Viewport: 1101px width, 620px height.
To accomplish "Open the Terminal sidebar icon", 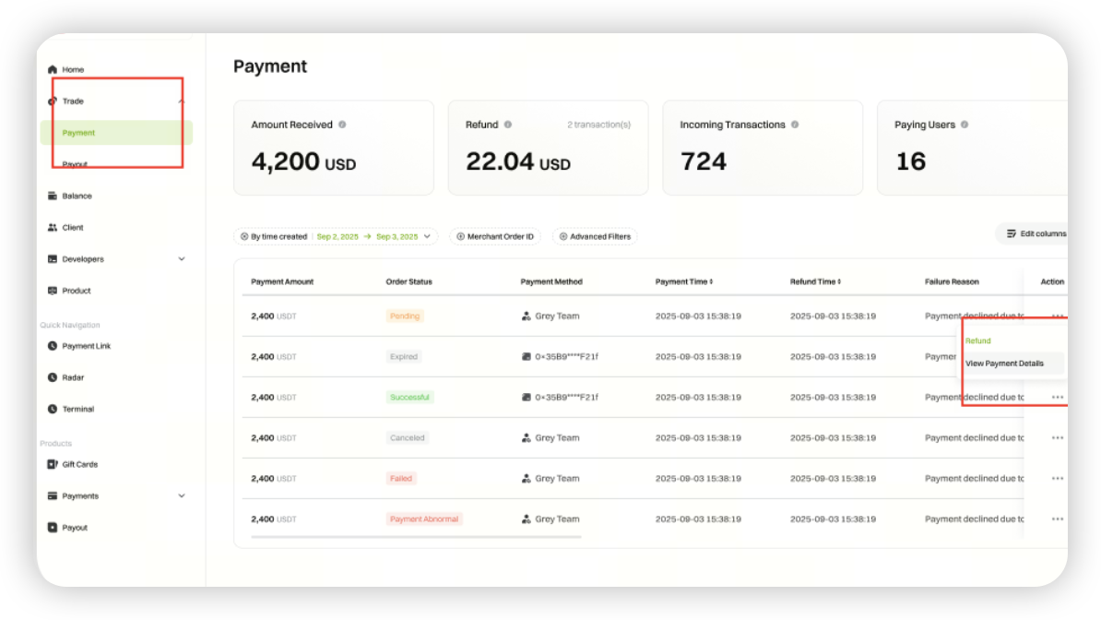I will tap(53, 409).
